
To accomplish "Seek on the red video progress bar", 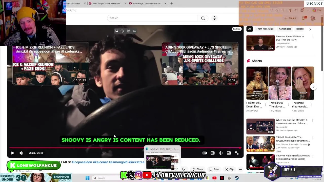I will [x=126, y=148].
